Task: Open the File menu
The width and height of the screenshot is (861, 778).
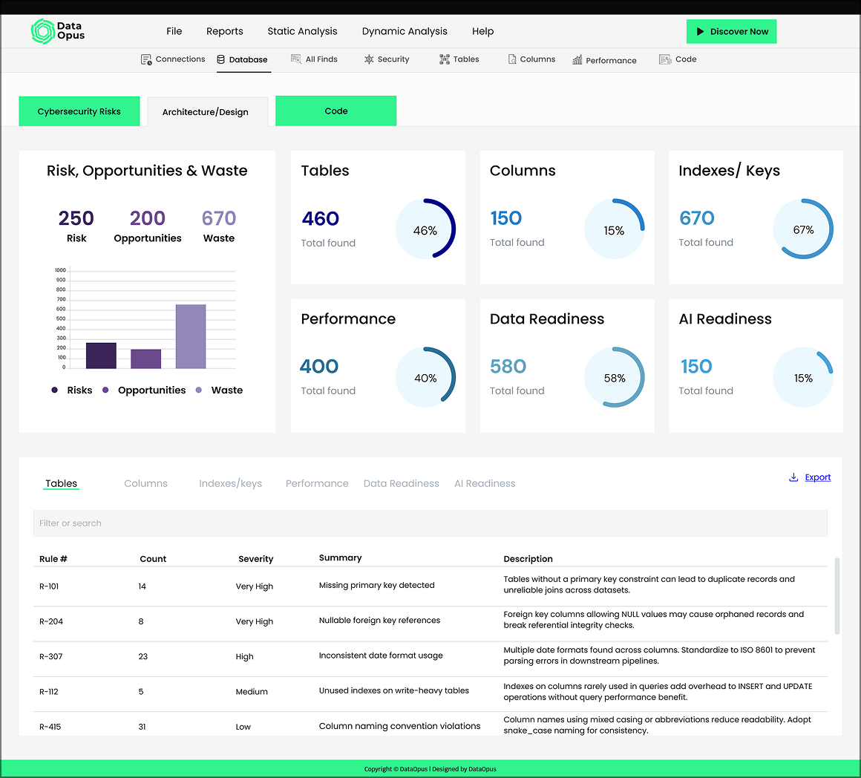Action: pyautogui.click(x=174, y=31)
